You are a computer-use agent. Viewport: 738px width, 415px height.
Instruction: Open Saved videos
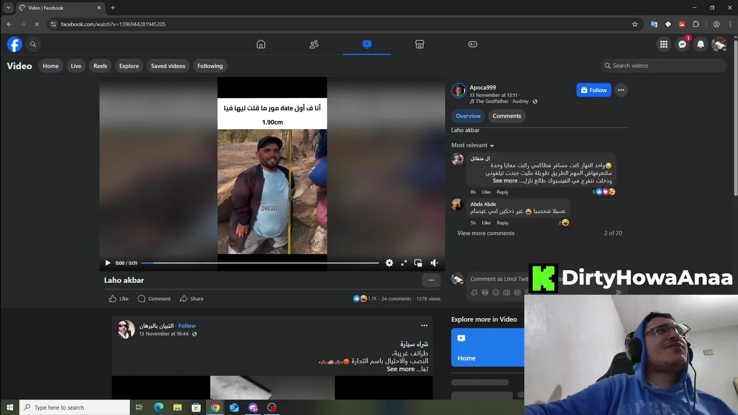168,66
